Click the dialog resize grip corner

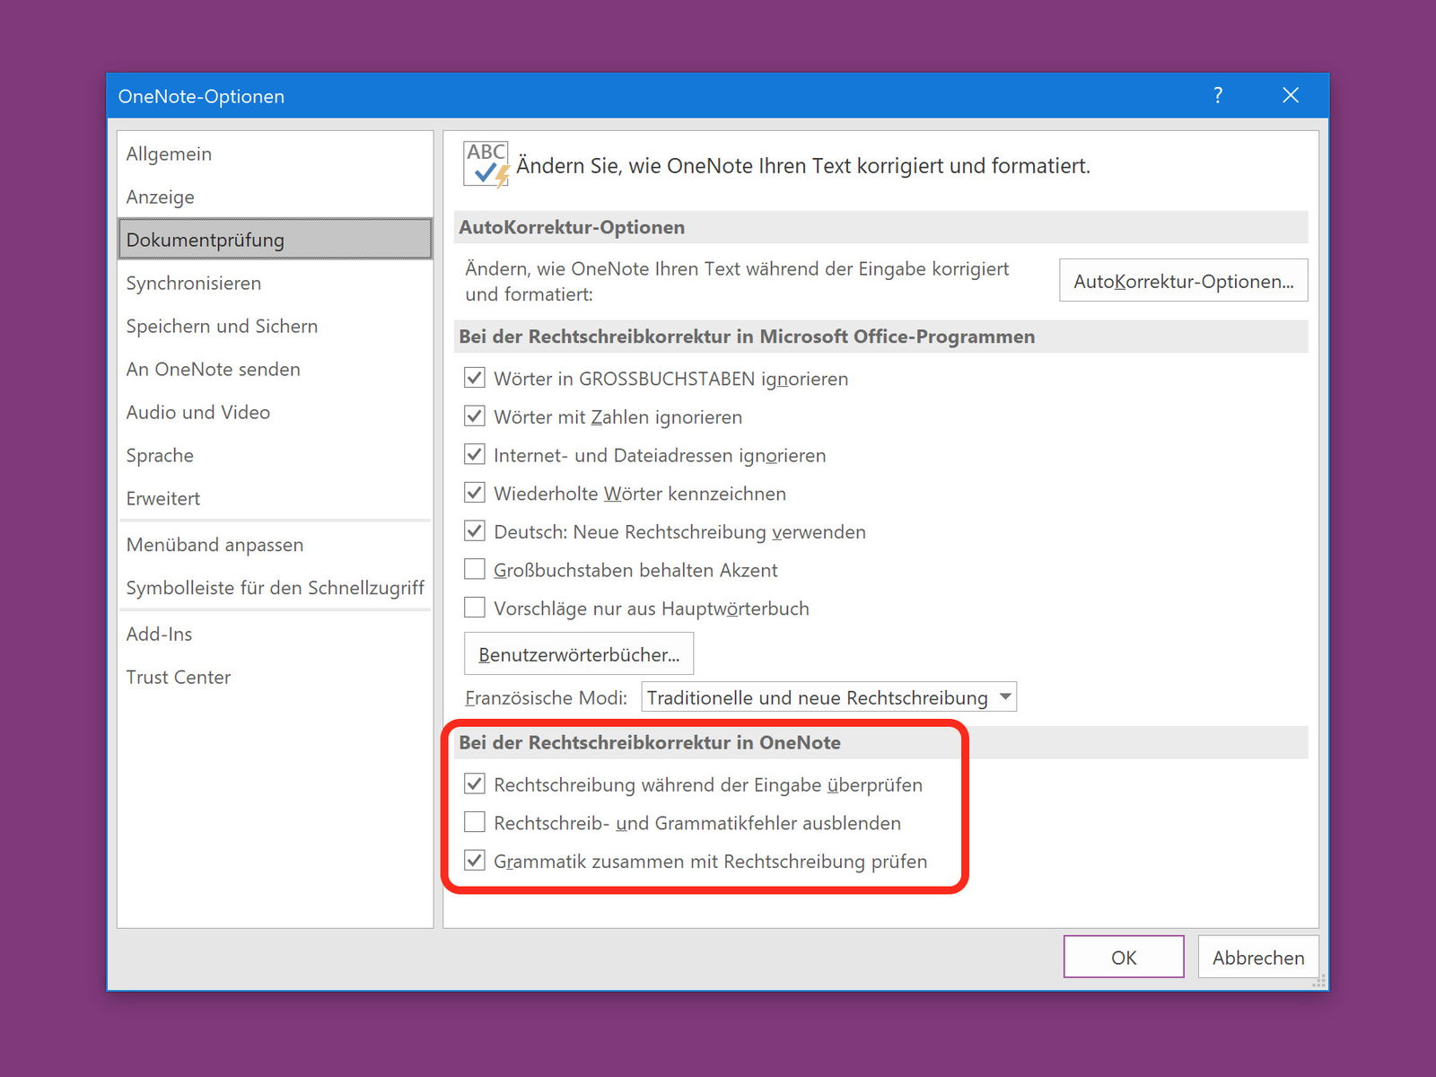click(x=1319, y=982)
